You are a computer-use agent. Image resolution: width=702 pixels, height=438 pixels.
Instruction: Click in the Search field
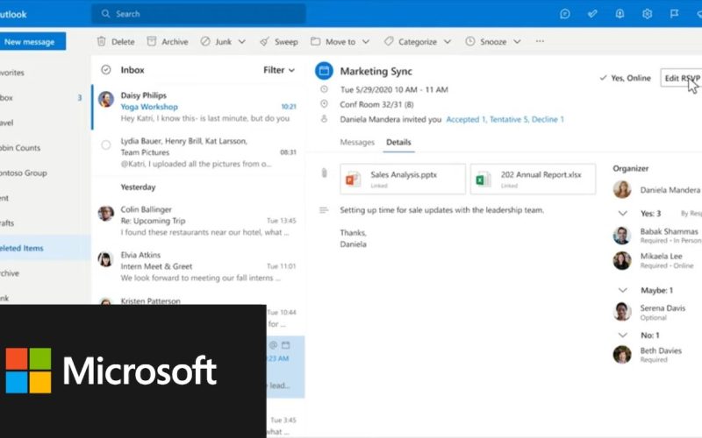coord(199,14)
